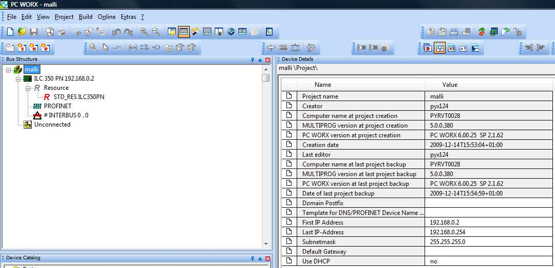Zoom out with the minus magnifier icon

pyautogui.click(x=156, y=32)
